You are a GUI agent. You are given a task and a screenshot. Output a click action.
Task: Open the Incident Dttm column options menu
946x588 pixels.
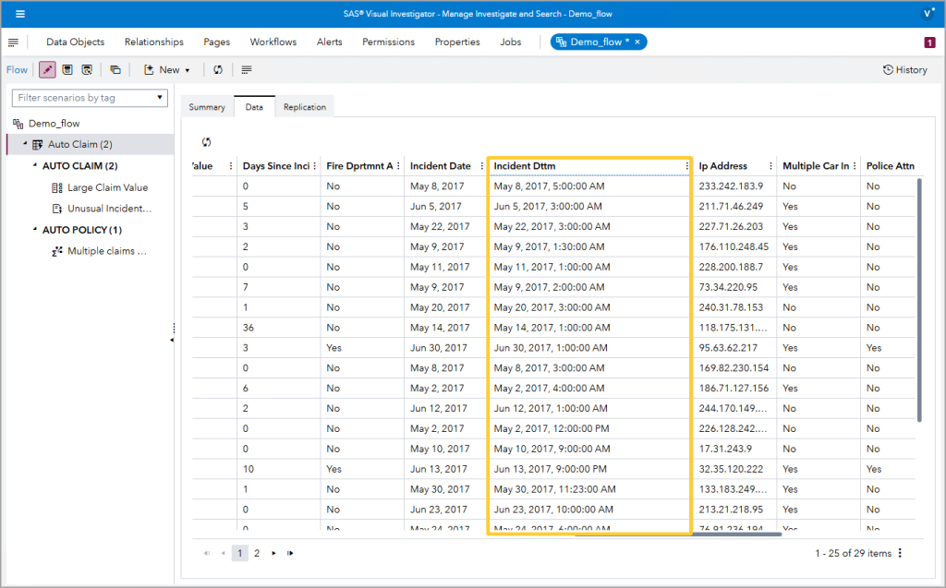click(686, 166)
